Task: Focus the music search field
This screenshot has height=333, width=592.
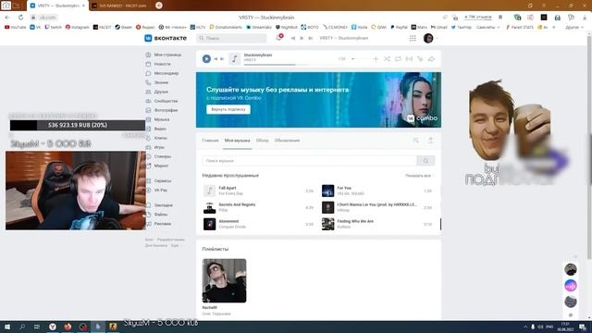Action: [x=309, y=161]
